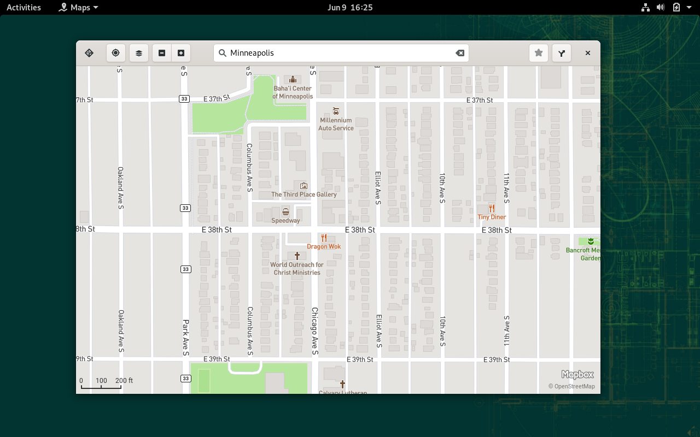The height and width of the screenshot is (437, 700).
Task: Close the Maps window
Action: coord(588,53)
